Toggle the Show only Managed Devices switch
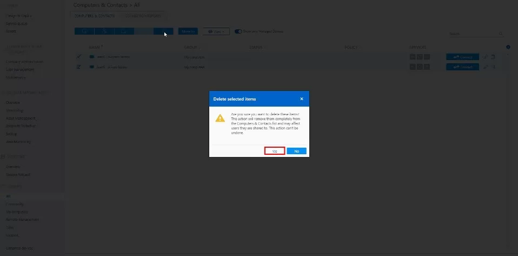518x256 pixels. pyautogui.click(x=238, y=31)
